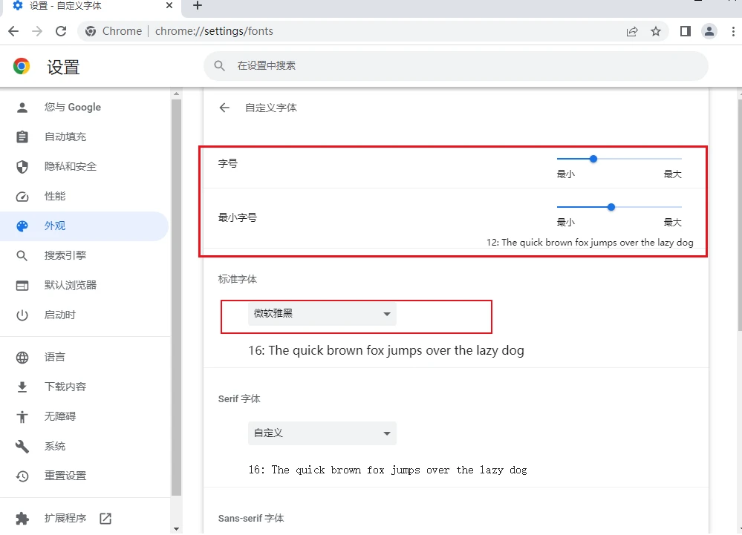Open new tab with plus button
The image size is (742, 535).
197,6
